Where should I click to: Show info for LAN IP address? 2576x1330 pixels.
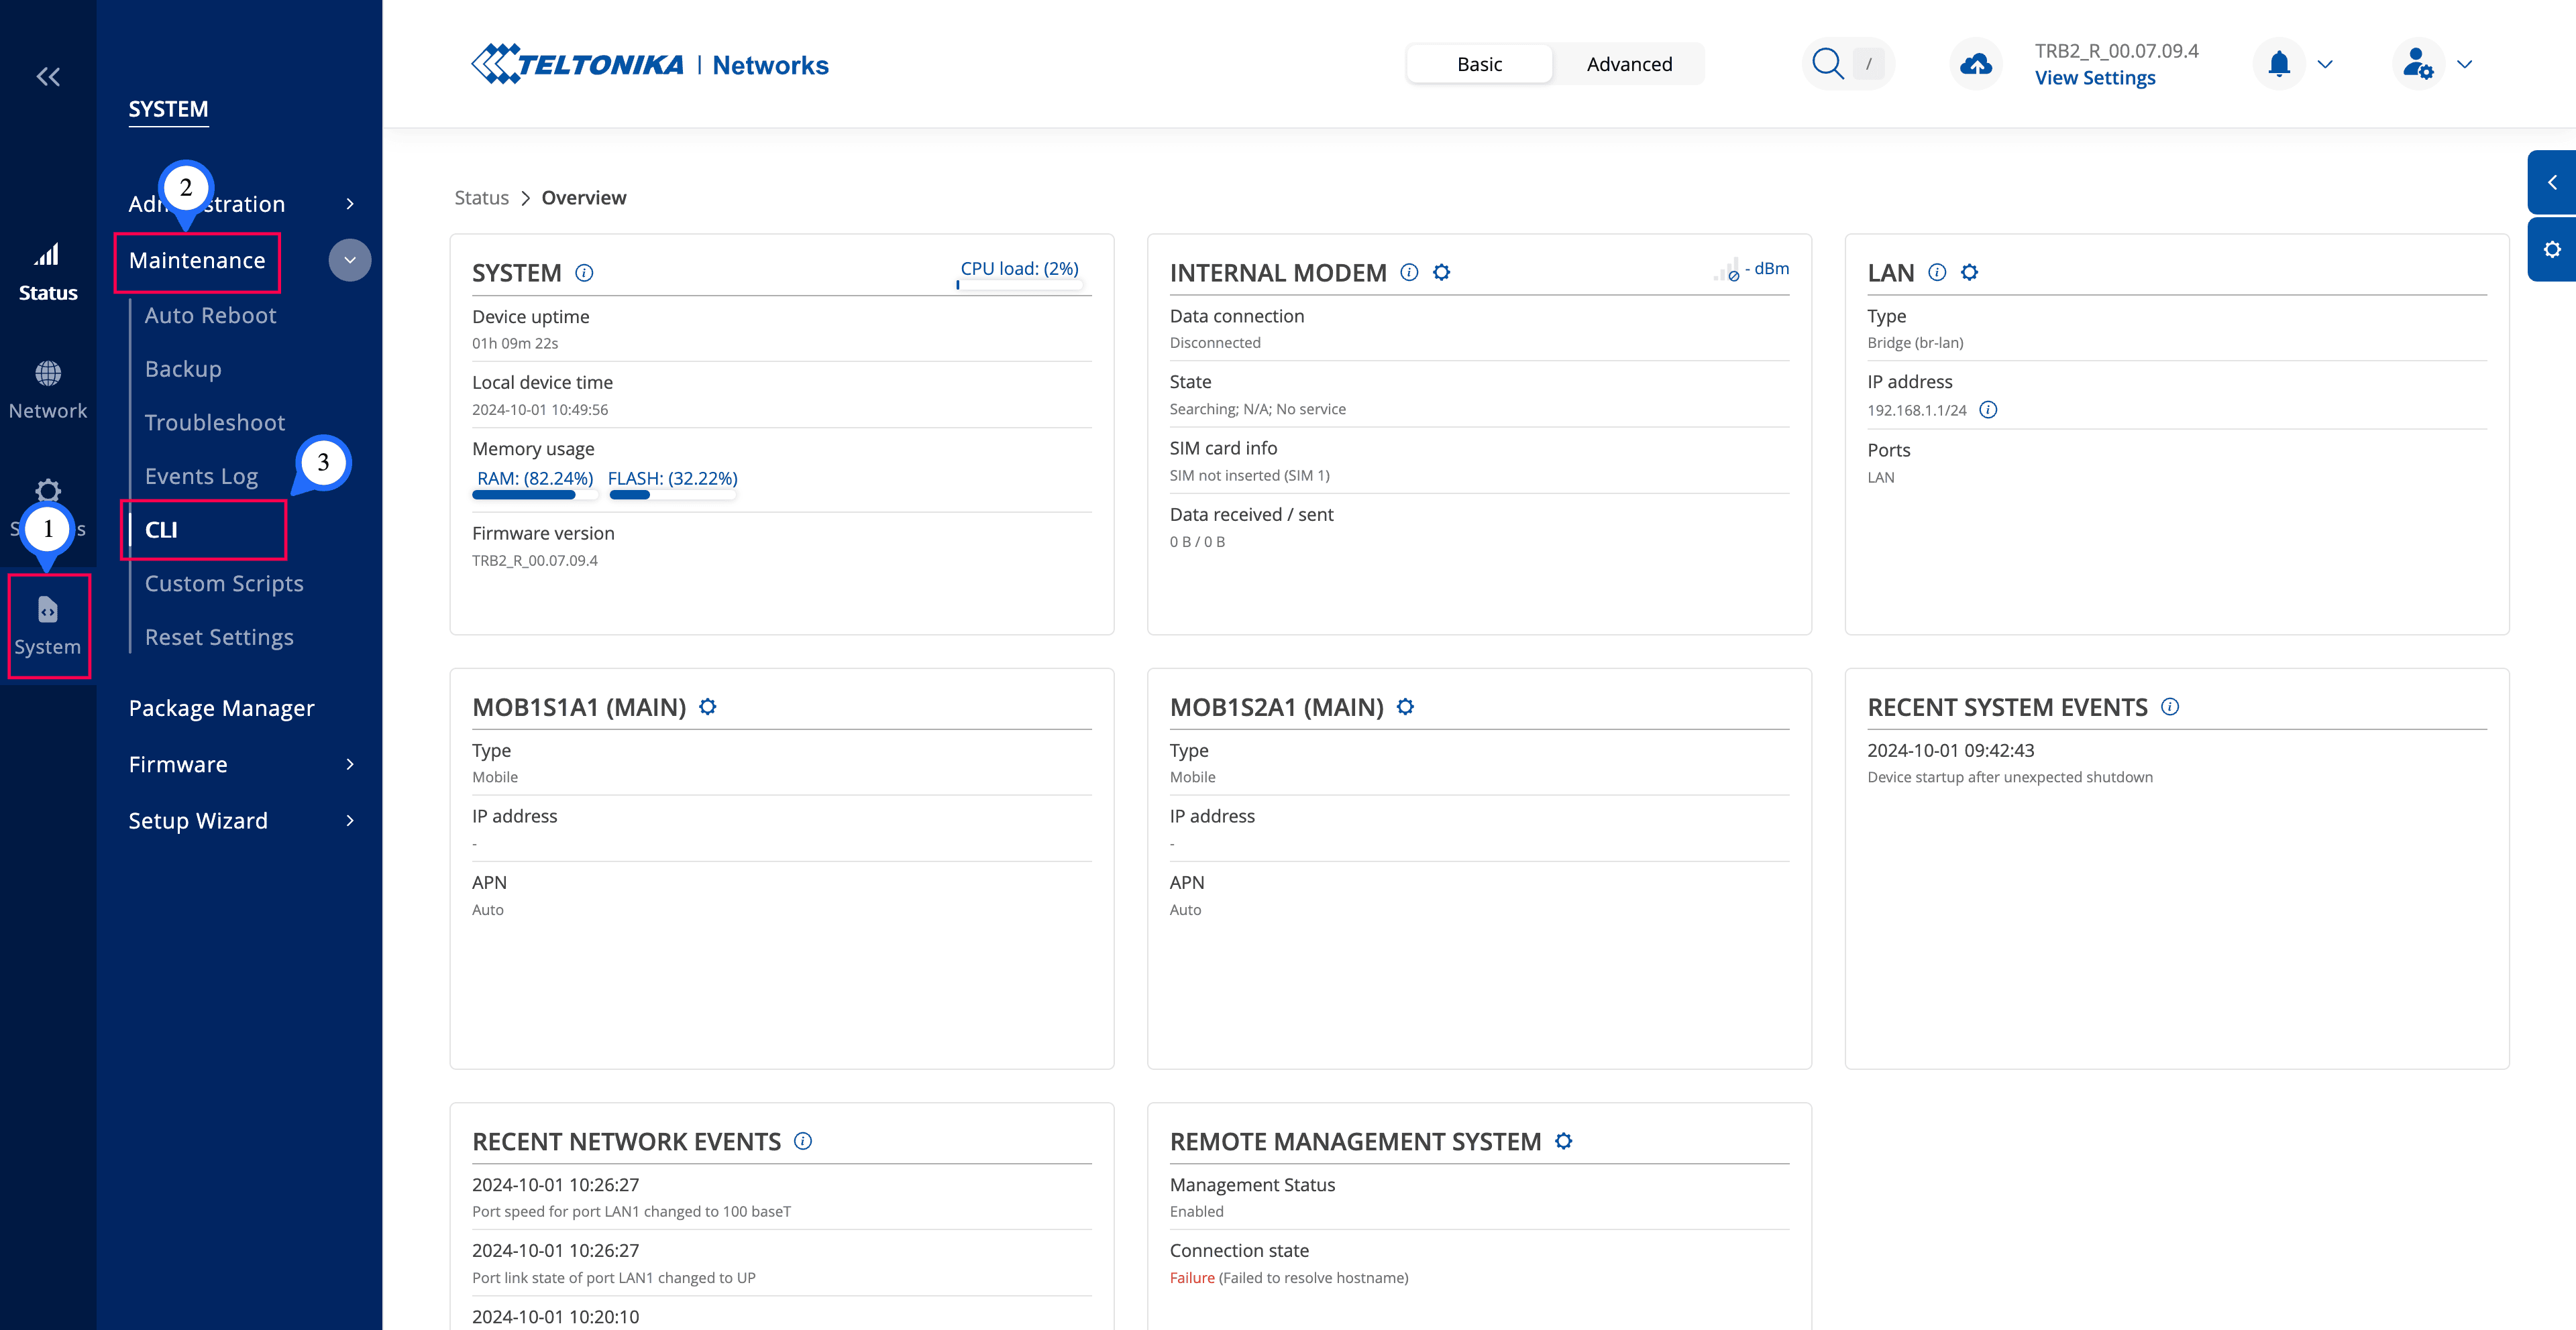point(1988,410)
